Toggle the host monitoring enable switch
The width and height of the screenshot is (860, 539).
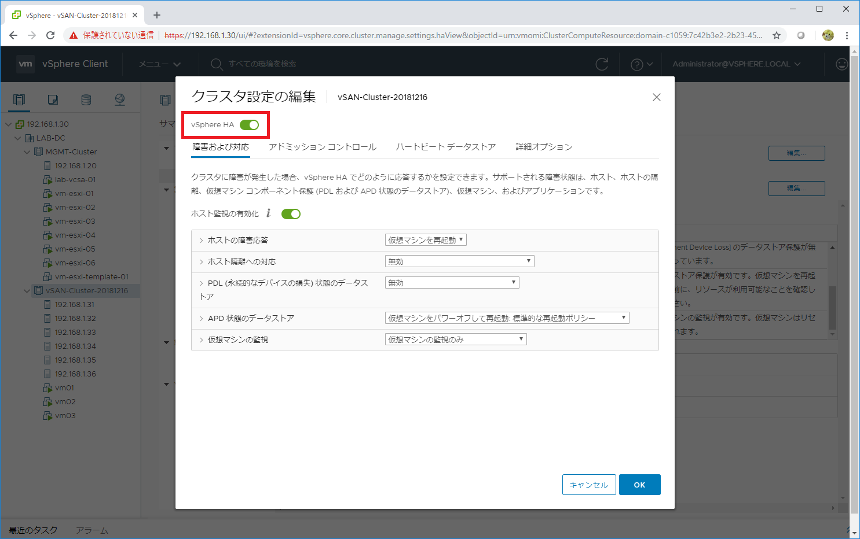coord(291,214)
